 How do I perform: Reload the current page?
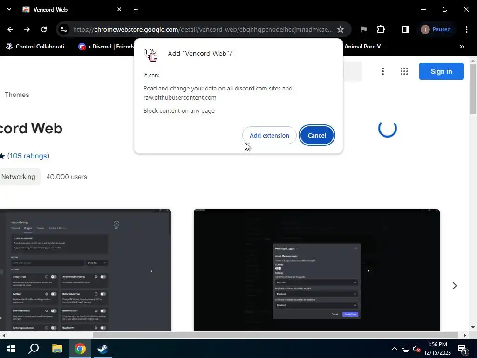click(x=44, y=29)
